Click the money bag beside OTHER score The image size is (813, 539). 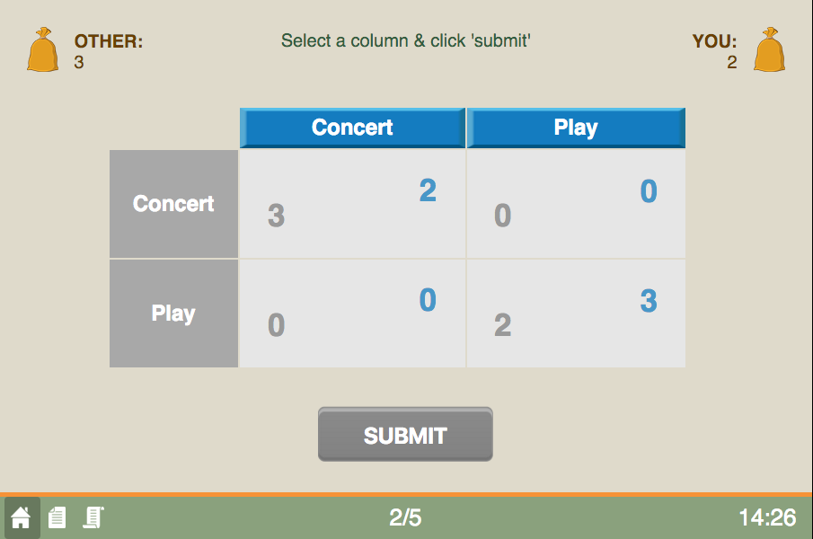[42, 49]
